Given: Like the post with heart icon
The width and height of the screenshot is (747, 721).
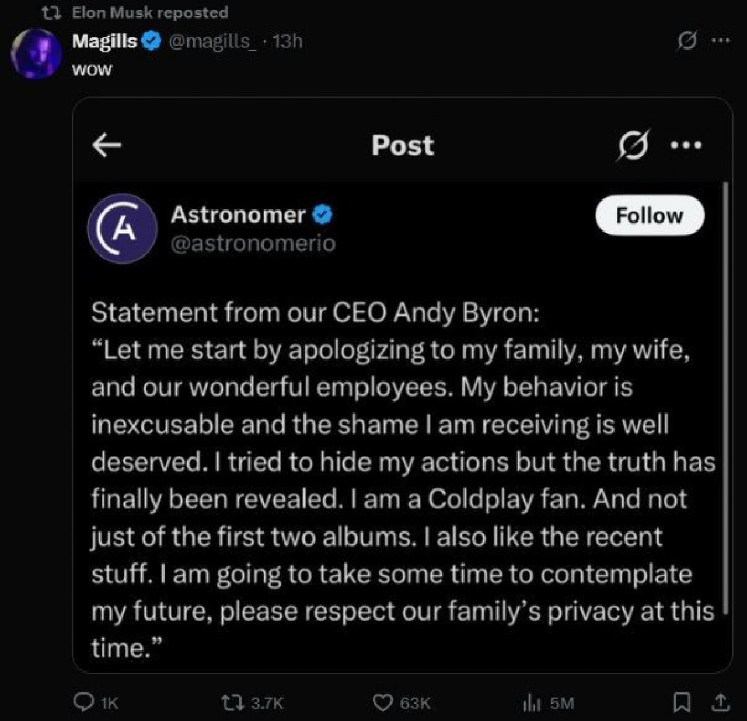Looking at the screenshot, I should (382, 702).
